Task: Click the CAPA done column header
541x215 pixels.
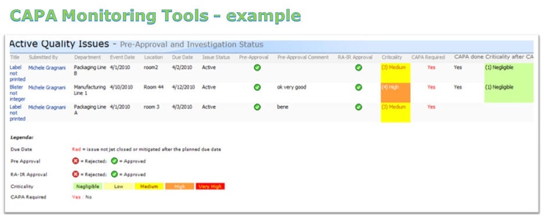Action: click(x=468, y=56)
